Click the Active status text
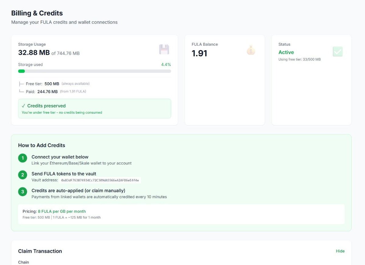 coord(286,52)
